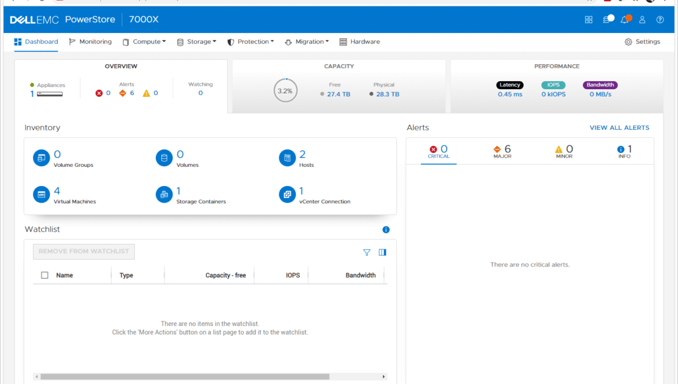Open the Watchlist filter icon
Image resolution: width=678 pixels, height=384 pixels.
click(367, 253)
